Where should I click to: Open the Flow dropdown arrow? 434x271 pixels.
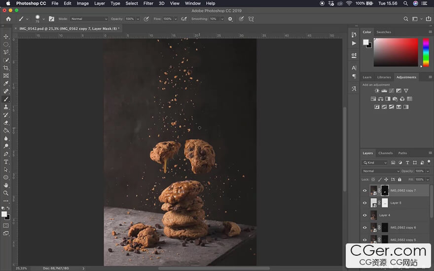(x=176, y=19)
